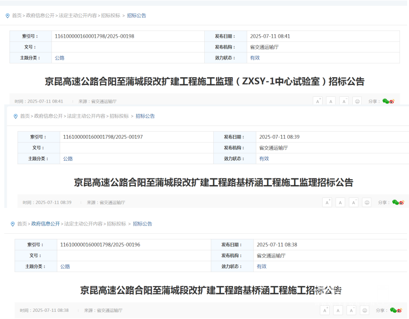Share the 2025-00196 notice to Weibo
The width and height of the screenshot is (409, 319).
pos(399,310)
